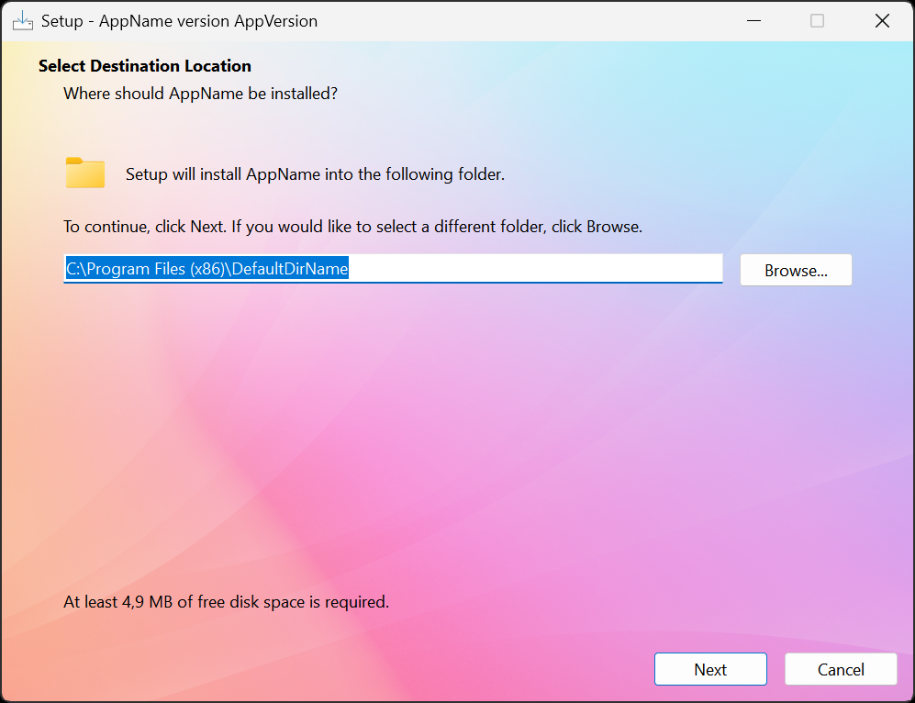Click the "Setup - AppName version AppVersion" title
915x703 pixels.
click(179, 21)
